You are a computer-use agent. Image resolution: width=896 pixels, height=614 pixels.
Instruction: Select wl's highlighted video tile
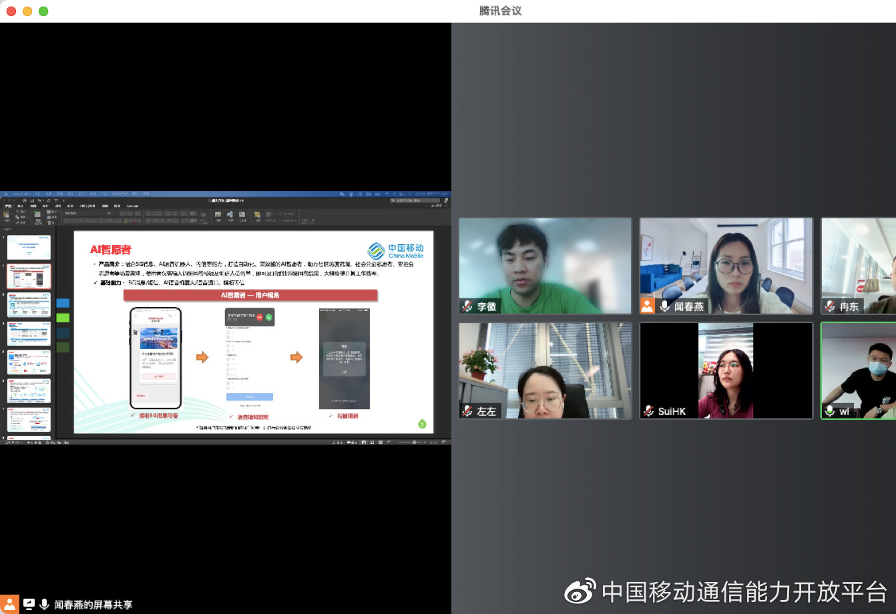tap(859, 370)
